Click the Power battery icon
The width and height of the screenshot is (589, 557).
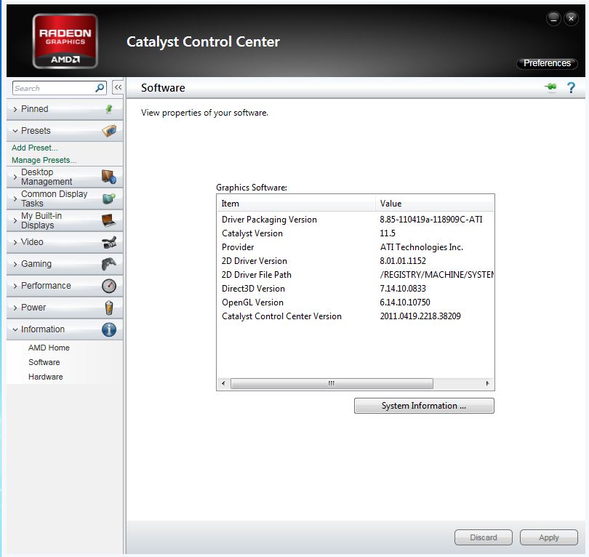tap(109, 308)
